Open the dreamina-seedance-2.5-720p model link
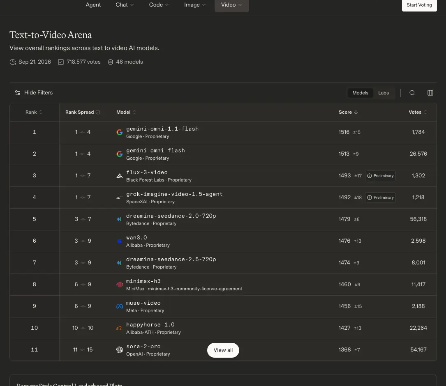The width and height of the screenshot is (446, 386). (x=171, y=259)
